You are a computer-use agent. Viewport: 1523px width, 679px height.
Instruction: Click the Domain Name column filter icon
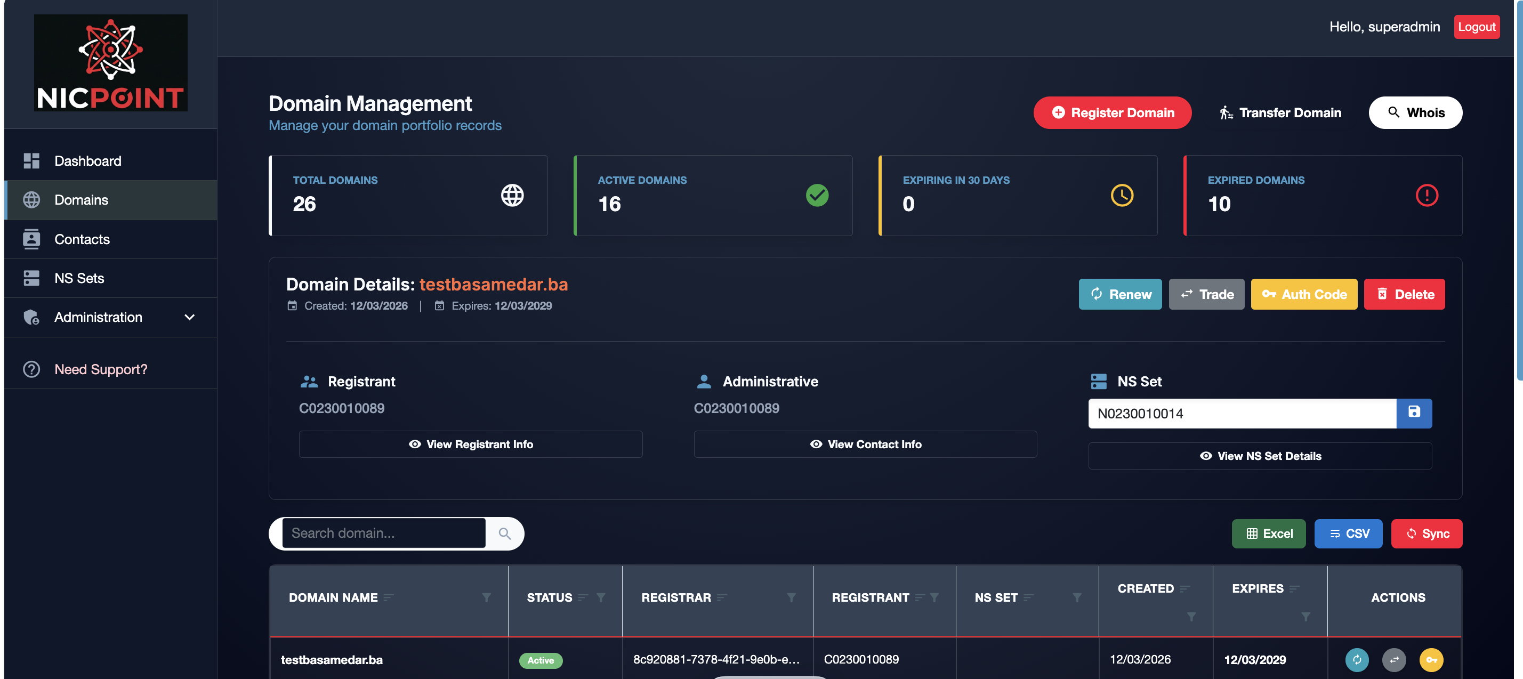click(x=486, y=597)
